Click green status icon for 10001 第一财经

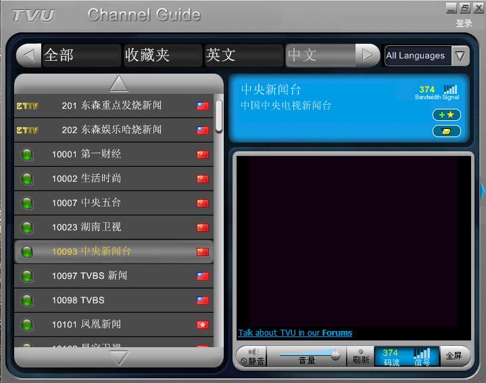tap(27, 154)
